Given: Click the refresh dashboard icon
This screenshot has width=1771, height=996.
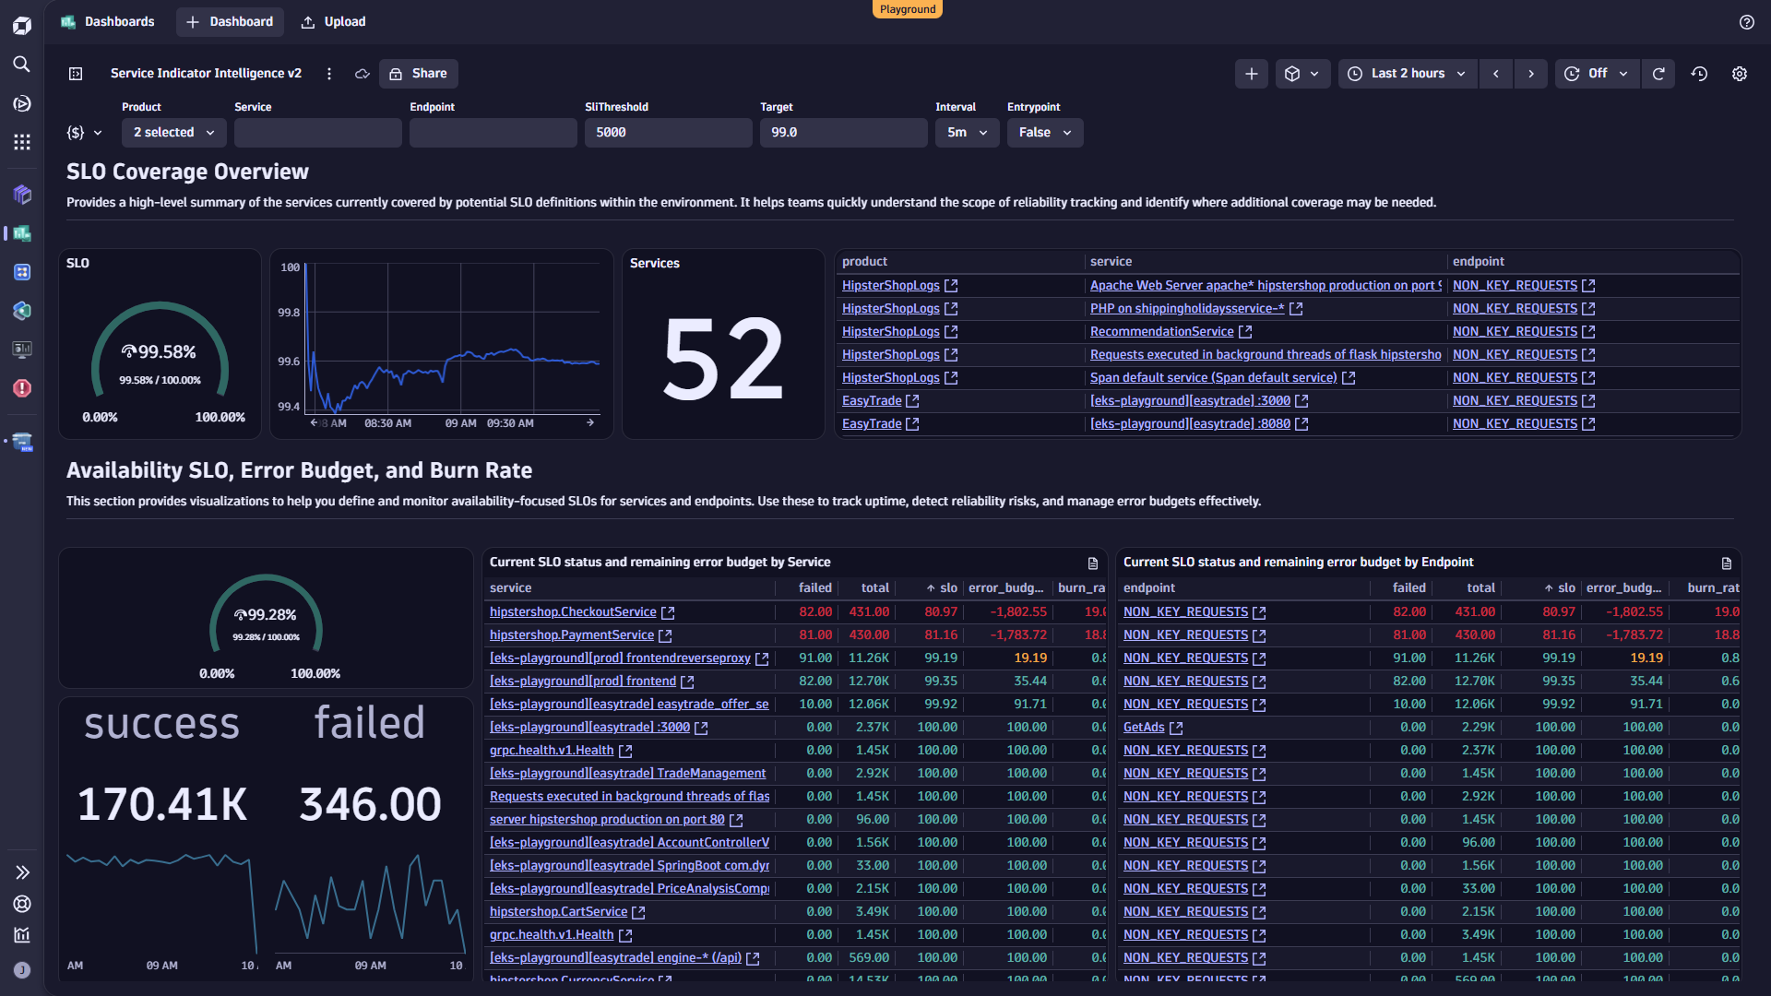Looking at the screenshot, I should pos(1658,74).
